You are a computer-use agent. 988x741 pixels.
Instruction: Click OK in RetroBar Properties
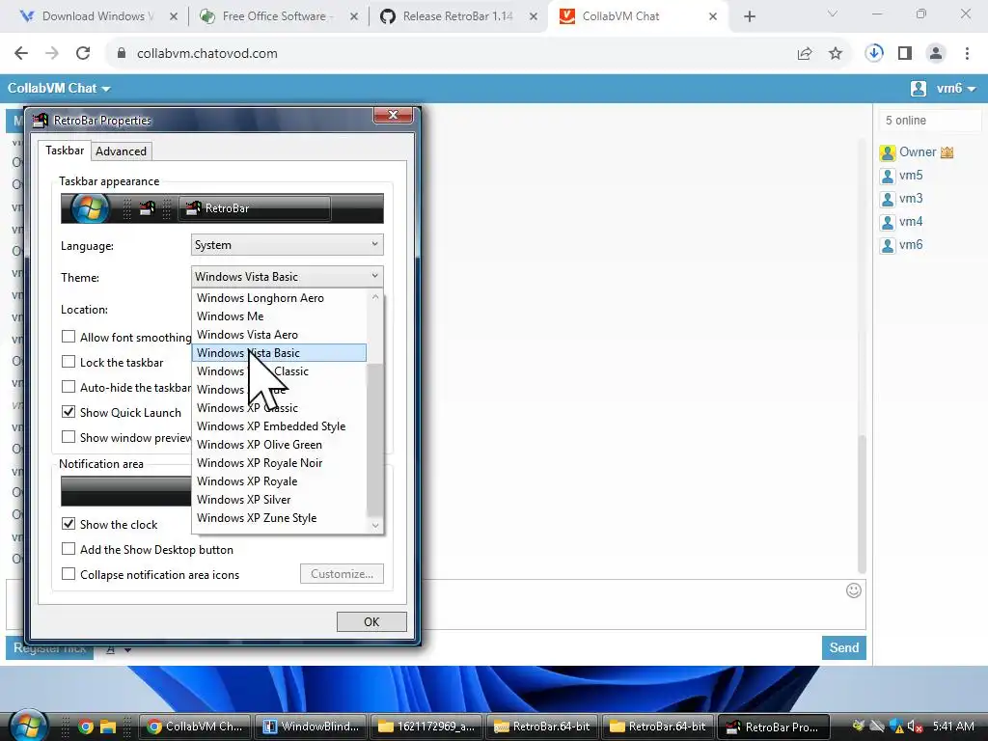371,621
